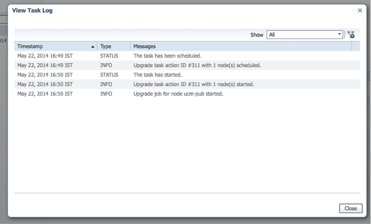Click the Messages column header

241,46
